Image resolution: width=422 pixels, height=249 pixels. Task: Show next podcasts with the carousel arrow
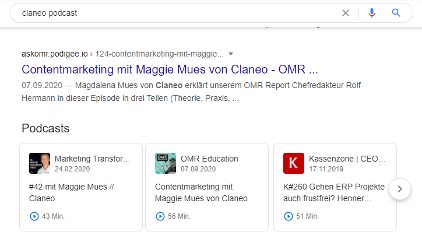pos(400,189)
